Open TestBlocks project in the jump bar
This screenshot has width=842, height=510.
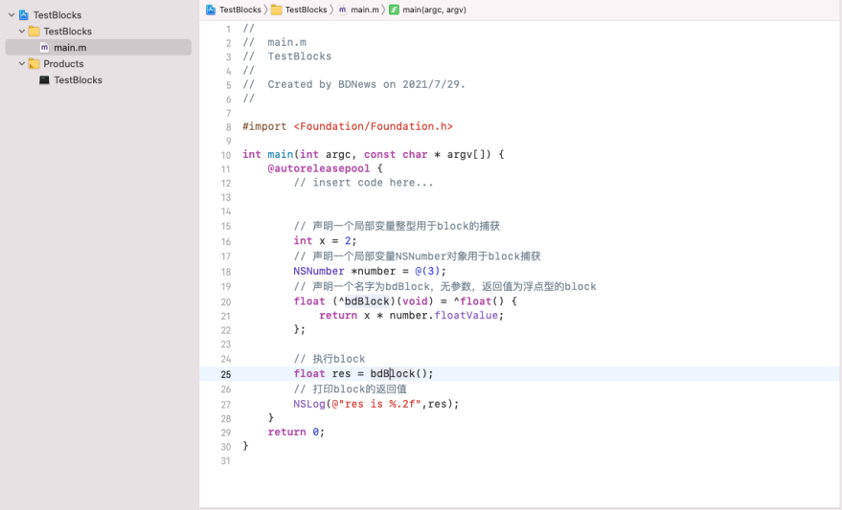240,10
